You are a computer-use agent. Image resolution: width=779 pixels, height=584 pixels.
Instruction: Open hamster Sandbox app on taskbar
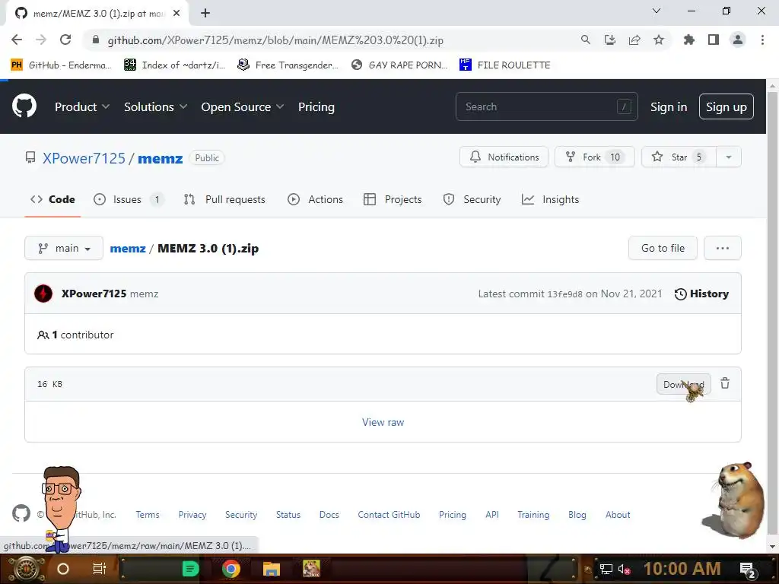coord(311,569)
